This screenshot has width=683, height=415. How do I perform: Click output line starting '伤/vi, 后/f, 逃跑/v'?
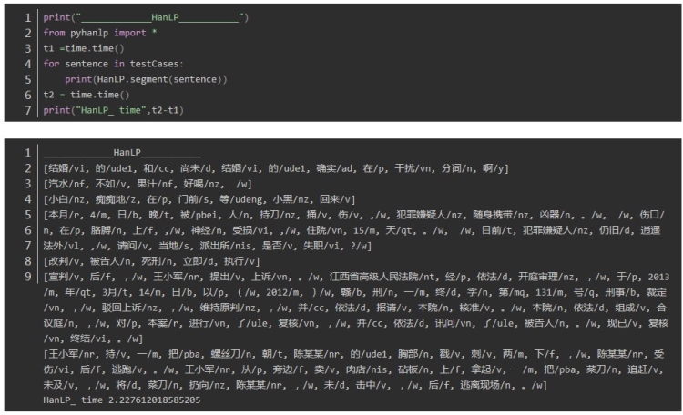[353, 369]
